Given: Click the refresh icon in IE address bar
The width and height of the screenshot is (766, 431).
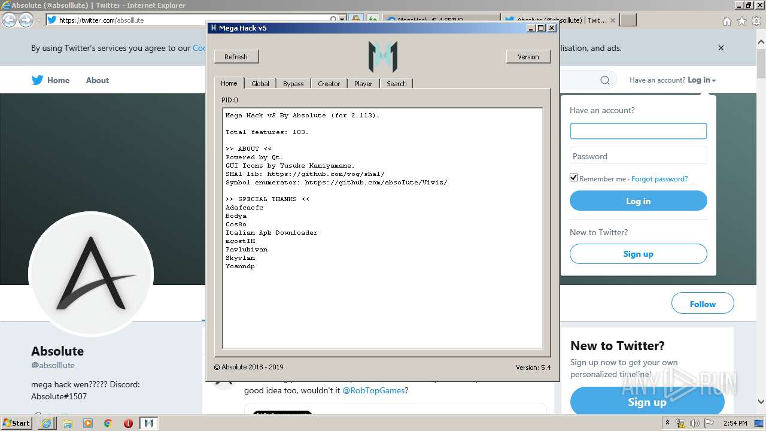Looking at the screenshot, I should pyautogui.click(x=372, y=20).
